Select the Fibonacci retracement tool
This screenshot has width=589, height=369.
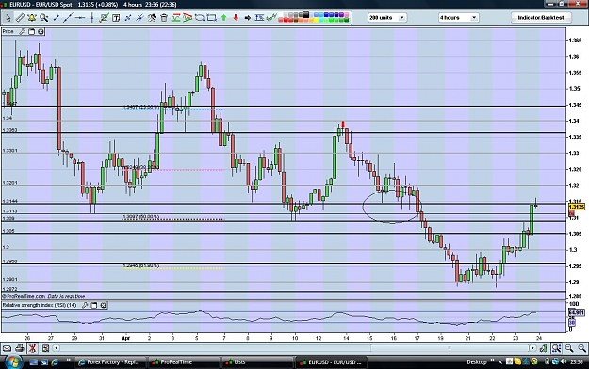click(259, 18)
